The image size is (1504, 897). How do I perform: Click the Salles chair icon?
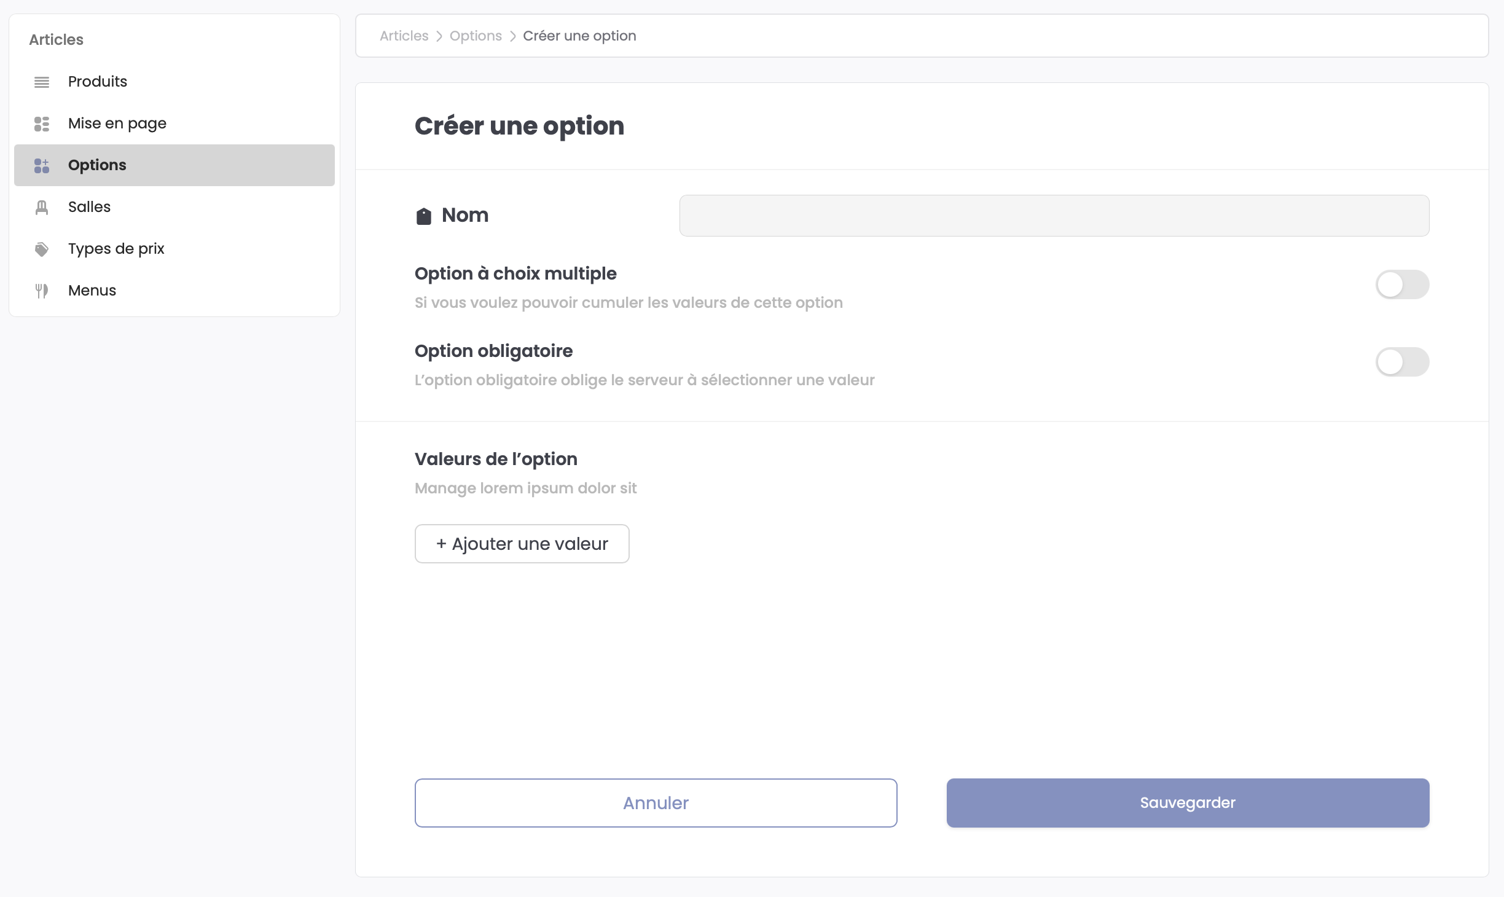(x=42, y=207)
